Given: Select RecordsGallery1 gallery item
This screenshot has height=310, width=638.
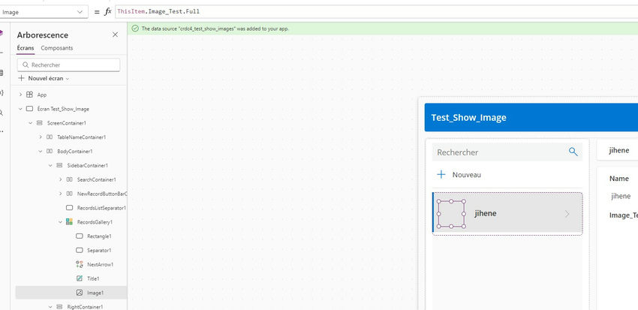Looking at the screenshot, I should tap(95, 222).
